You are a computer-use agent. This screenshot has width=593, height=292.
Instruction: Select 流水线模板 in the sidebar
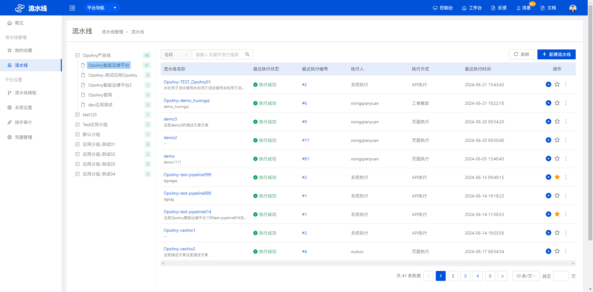coord(31,93)
